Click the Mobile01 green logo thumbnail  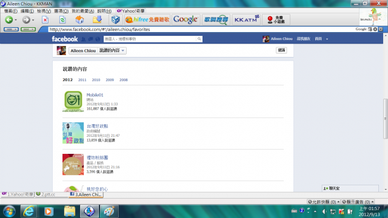click(x=73, y=101)
